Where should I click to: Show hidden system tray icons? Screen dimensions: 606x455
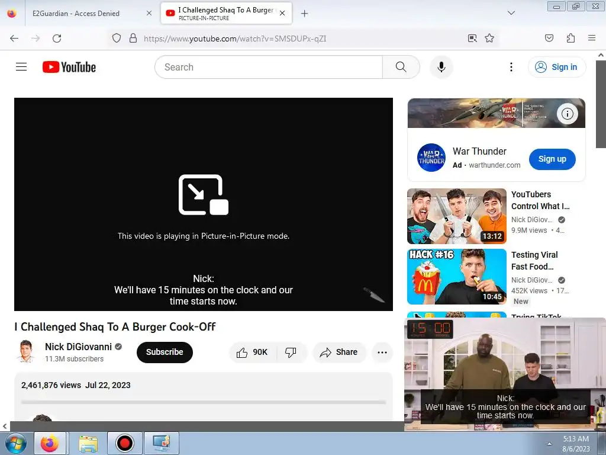549,444
